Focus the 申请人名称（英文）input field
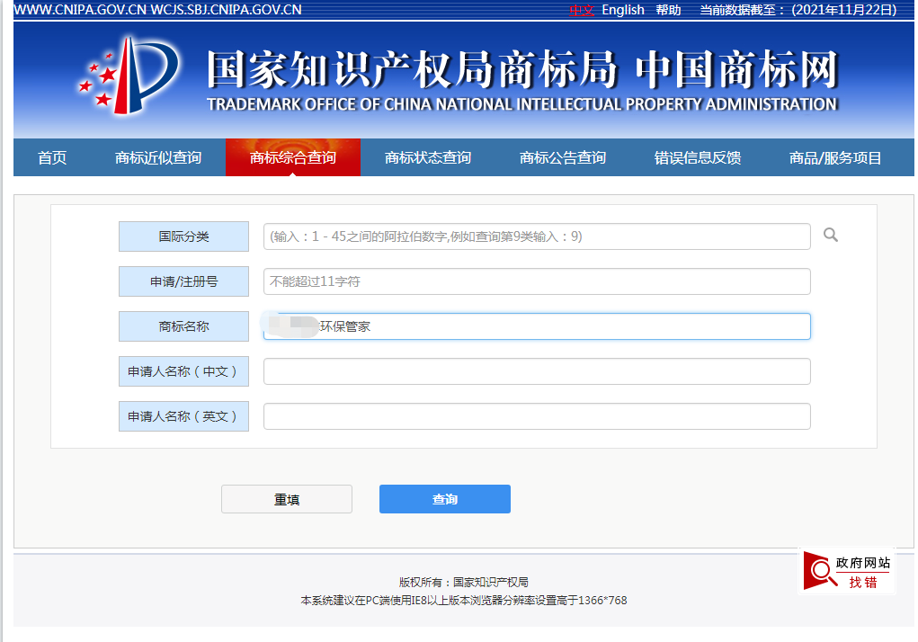 point(537,416)
